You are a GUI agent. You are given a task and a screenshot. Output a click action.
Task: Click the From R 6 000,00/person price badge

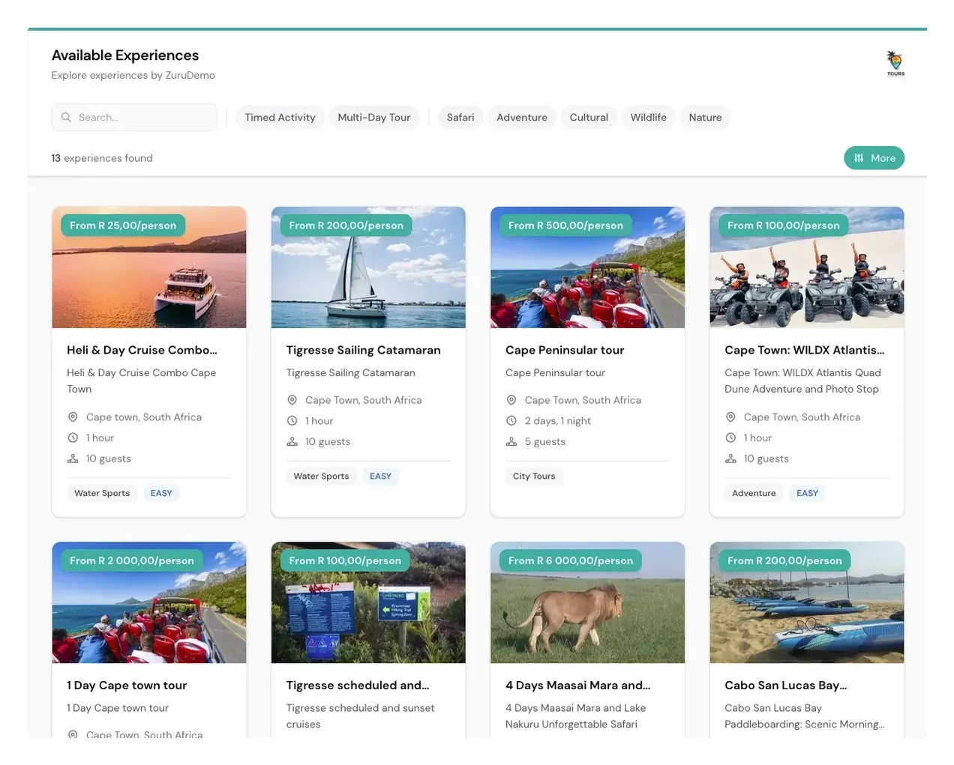click(571, 560)
